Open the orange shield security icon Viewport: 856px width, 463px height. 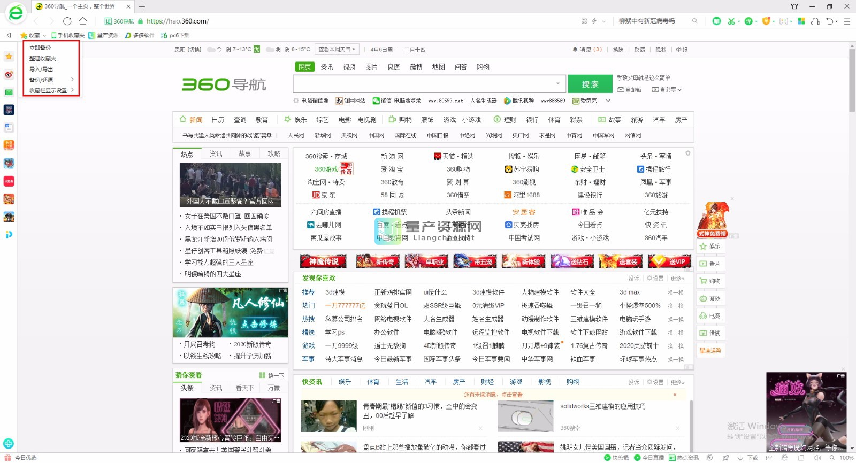click(x=766, y=21)
